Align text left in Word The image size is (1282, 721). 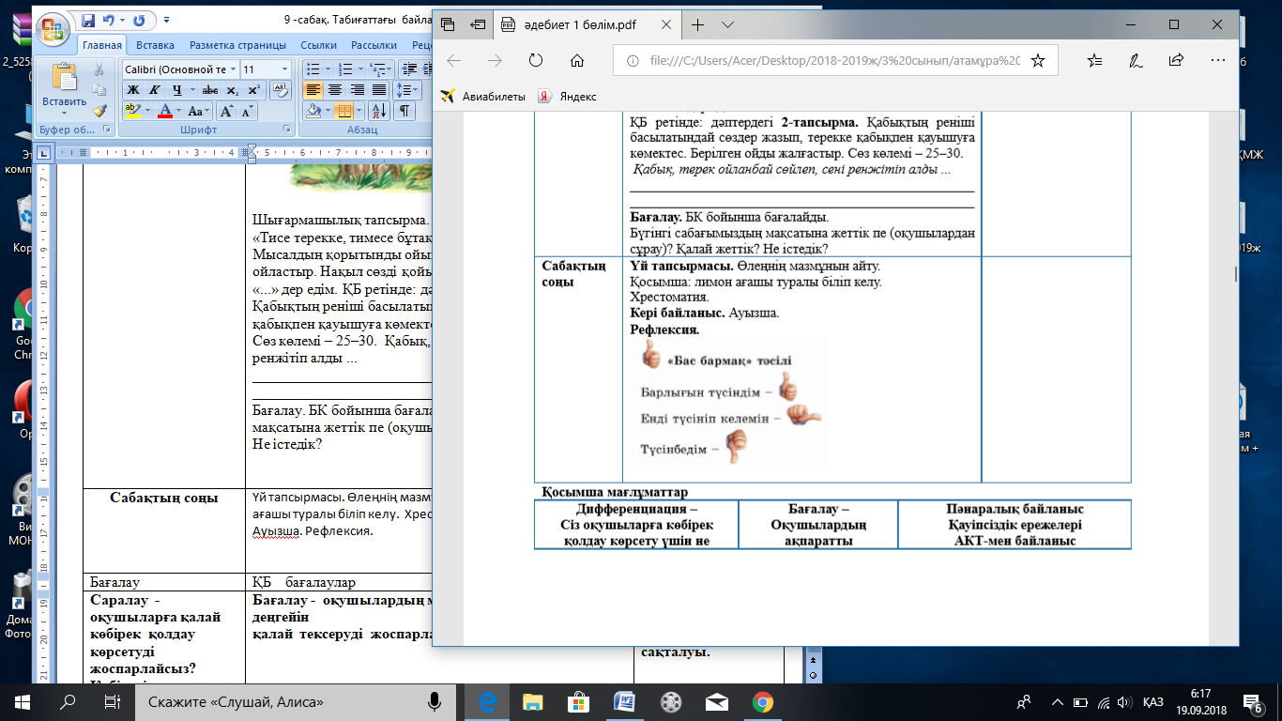click(x=312, y=90)
